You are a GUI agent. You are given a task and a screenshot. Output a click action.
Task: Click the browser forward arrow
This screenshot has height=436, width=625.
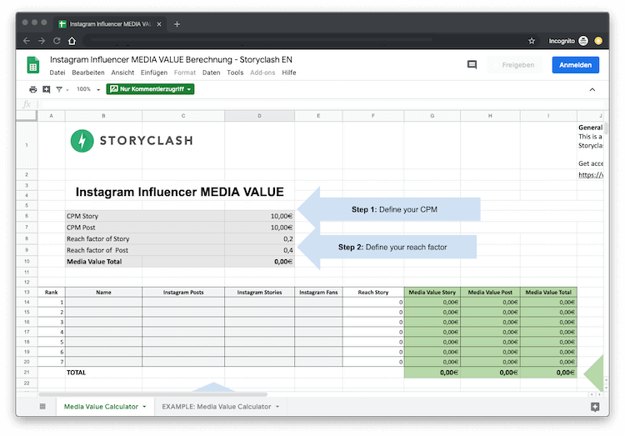pos(42,41)
